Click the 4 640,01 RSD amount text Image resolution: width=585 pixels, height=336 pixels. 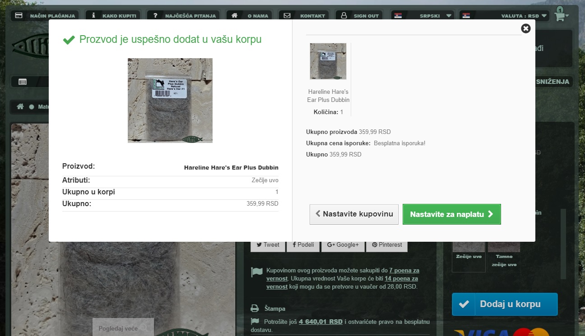320,322
